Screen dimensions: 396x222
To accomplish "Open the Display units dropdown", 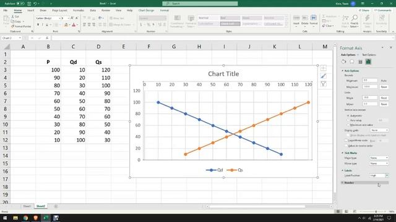I will tap(379, 130).
